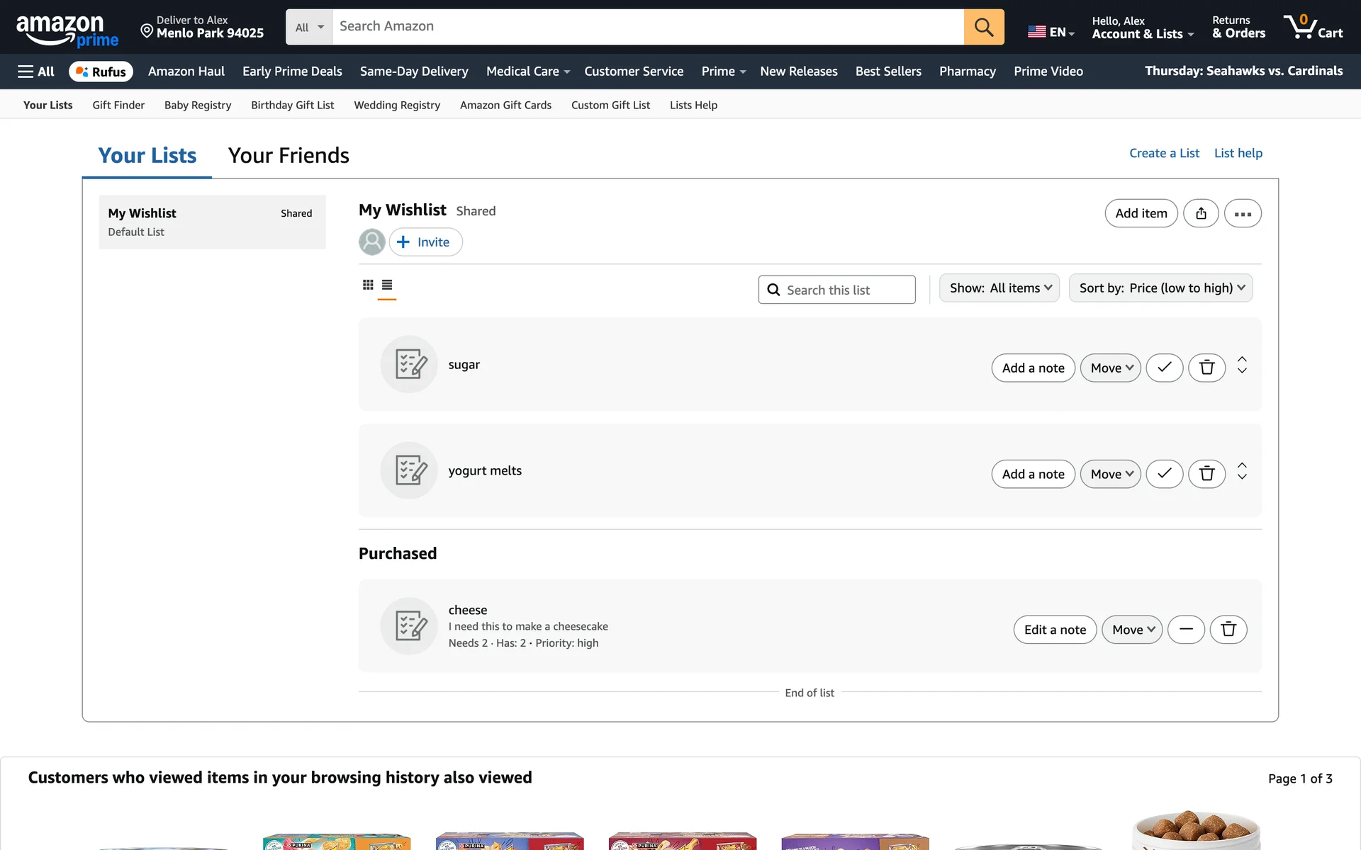Expand the Show All items filter
Image resolution: width=1361 pixels, height=850 pixels.
999,288
